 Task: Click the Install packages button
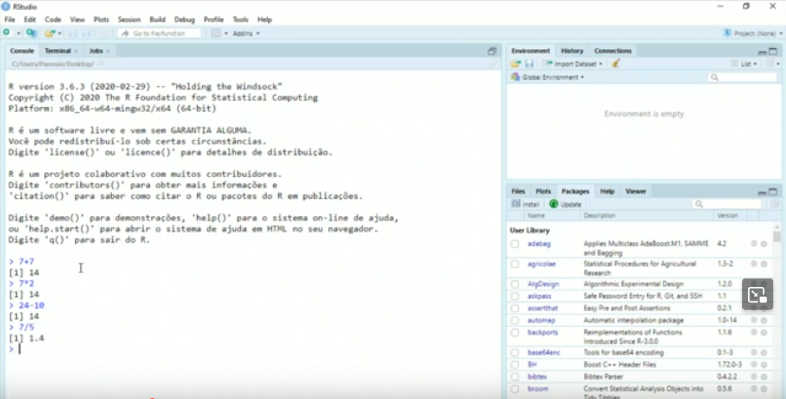(x=525, y=204)
